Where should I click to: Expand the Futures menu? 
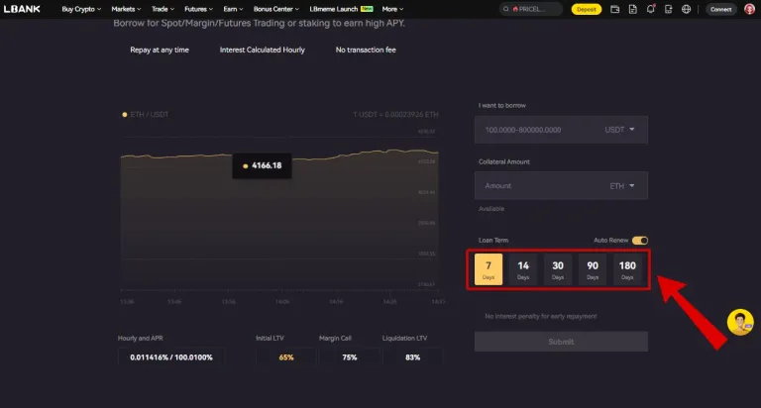(x=198, y=9)
